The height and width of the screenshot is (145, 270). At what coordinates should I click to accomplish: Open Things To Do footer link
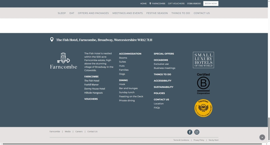point(162,74)
